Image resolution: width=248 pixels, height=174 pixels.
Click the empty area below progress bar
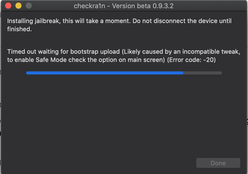[x=124, y=115]
